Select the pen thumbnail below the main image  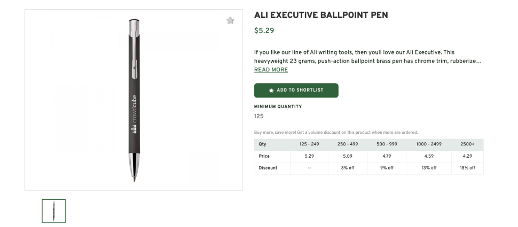(53, 211)
